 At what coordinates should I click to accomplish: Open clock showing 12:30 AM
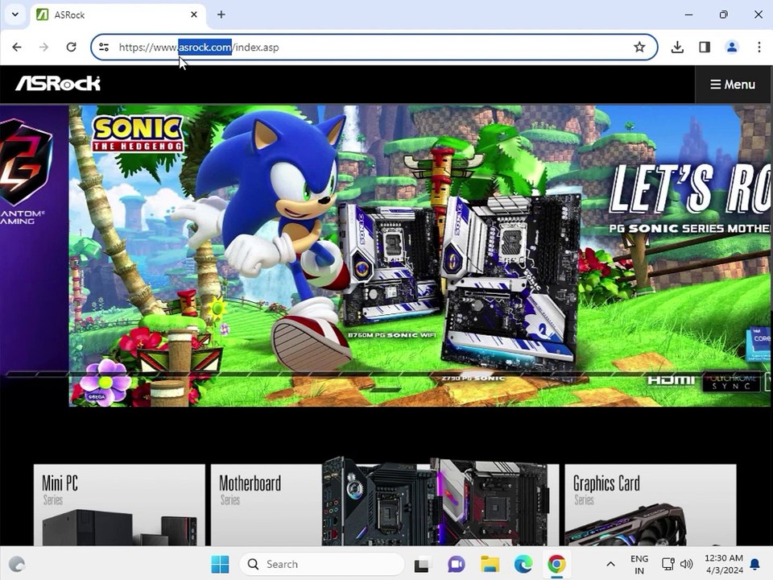coord(724,564)
